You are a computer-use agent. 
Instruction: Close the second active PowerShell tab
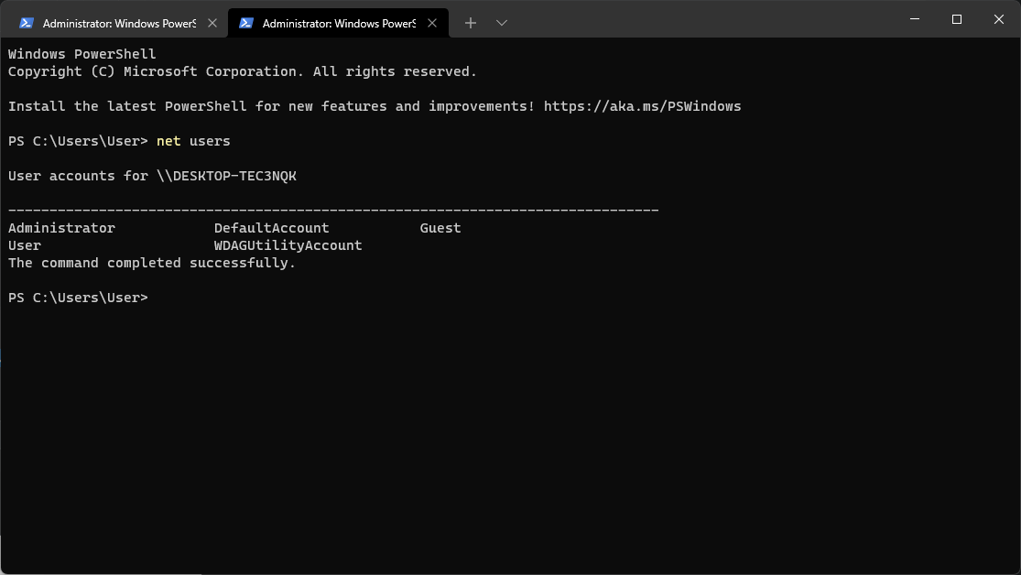432,23
